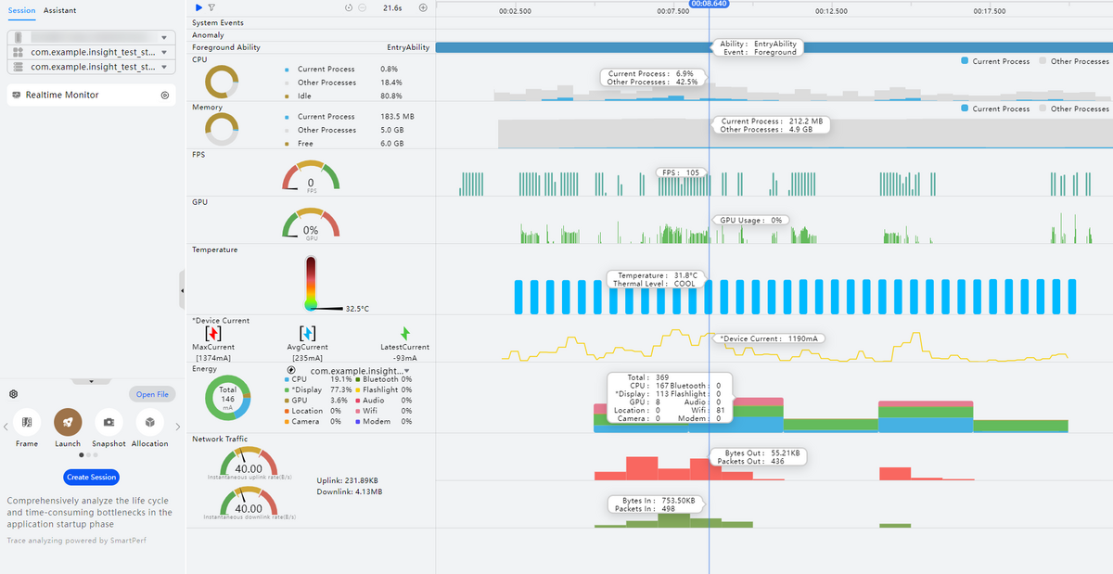Expand the device selection dropdown
The height and width of the screenshot is (574, 1113).
[164, 38]
